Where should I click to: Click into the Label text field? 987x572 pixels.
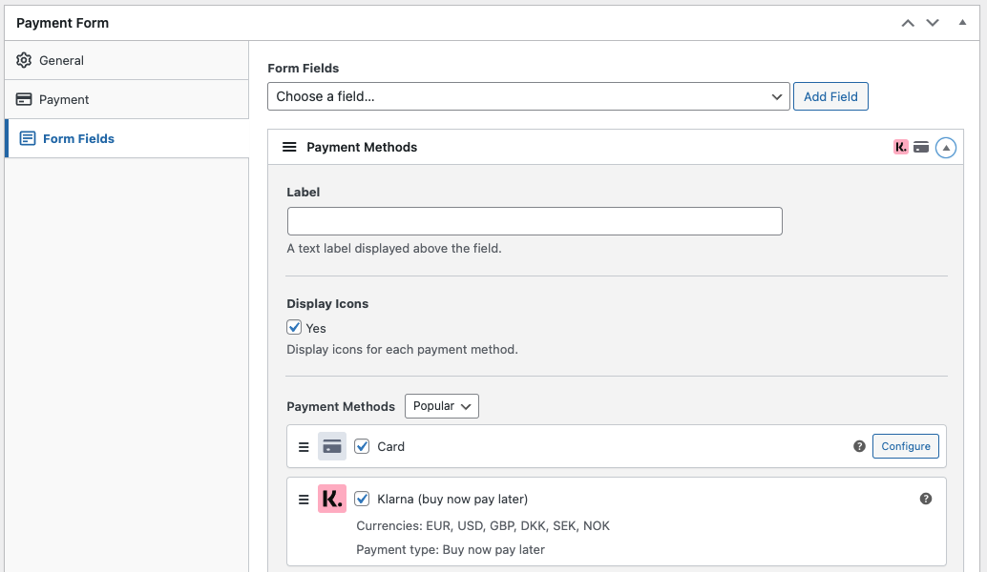point(535,221)
